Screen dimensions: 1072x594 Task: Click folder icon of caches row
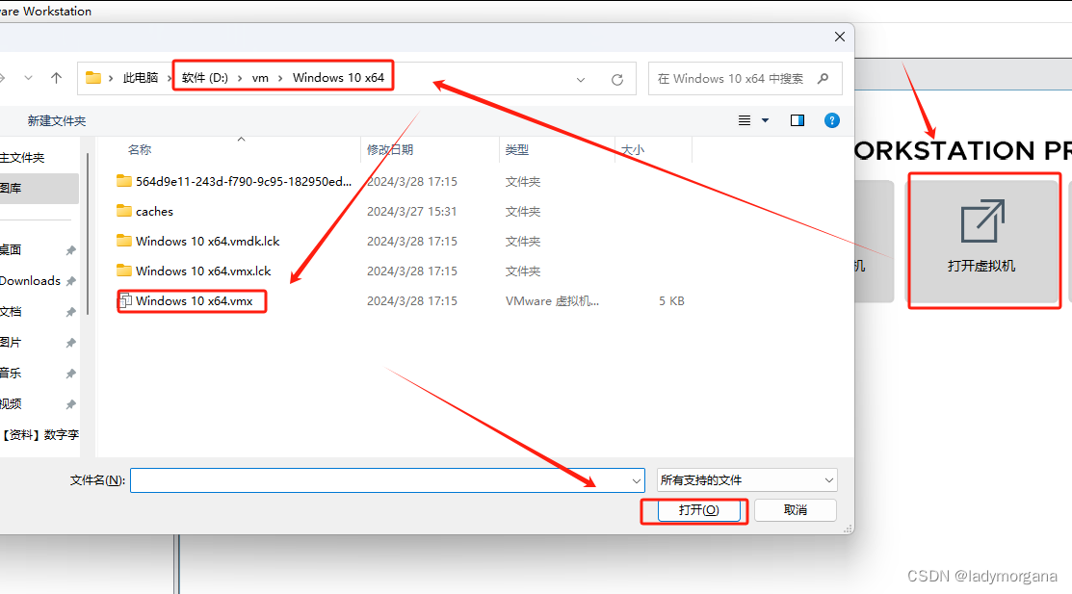coord(123,211)
